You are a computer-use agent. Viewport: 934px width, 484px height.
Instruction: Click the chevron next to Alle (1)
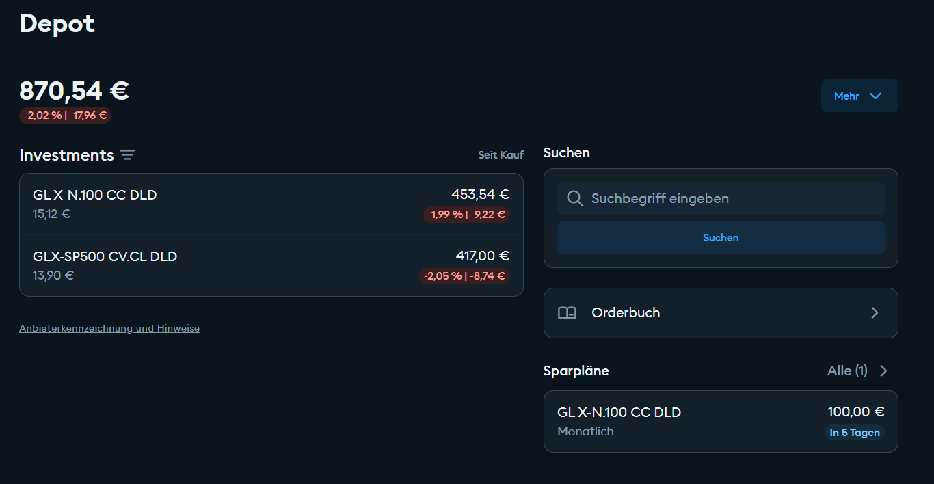pyautogui.click(x=883, y=371)
